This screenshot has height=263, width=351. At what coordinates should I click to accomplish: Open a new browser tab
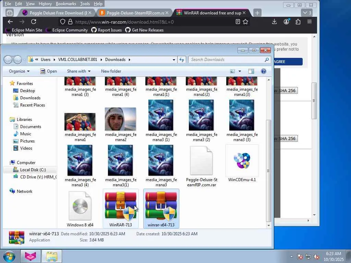pos(257,13)
